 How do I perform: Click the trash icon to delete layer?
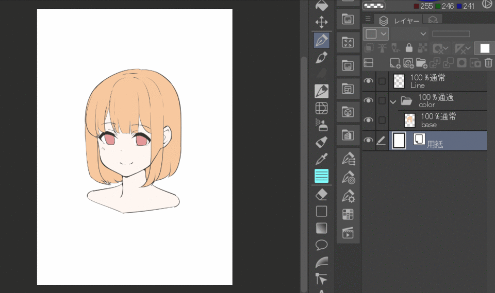click(488, 63)
